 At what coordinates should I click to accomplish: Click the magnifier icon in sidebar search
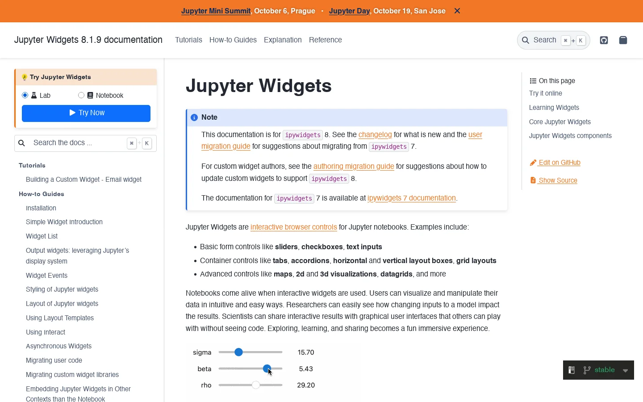click(x=21, y=143)
